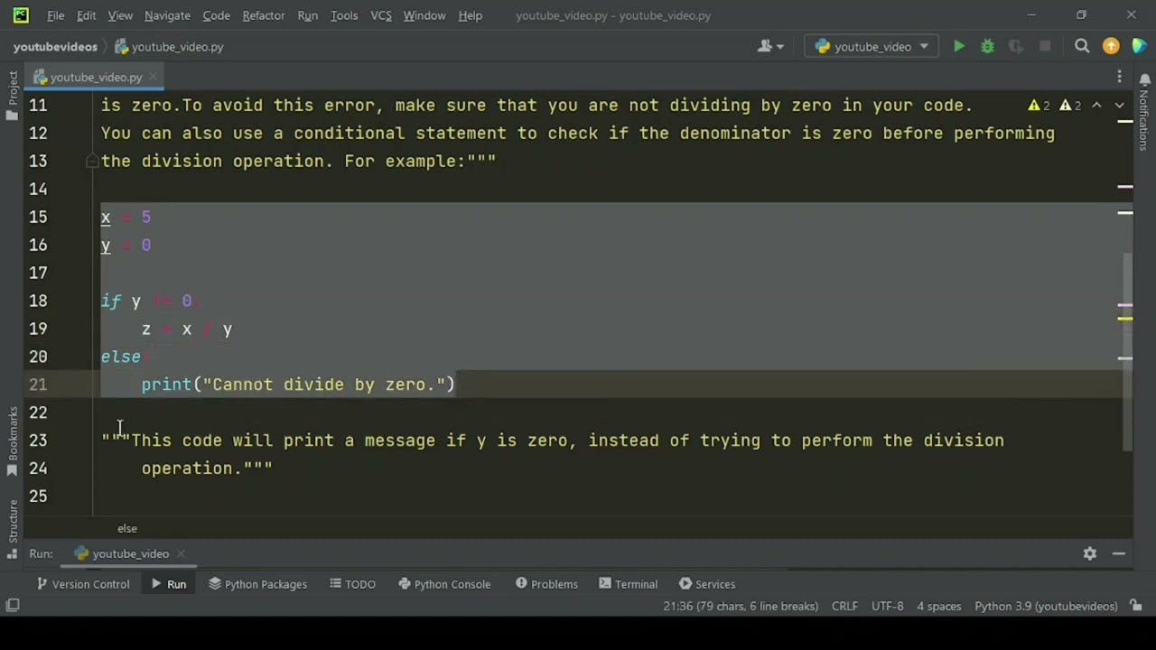Open the Notifications sidebar panel
This screenshot has height=650, width=1156.
[x=1143, y=114]
